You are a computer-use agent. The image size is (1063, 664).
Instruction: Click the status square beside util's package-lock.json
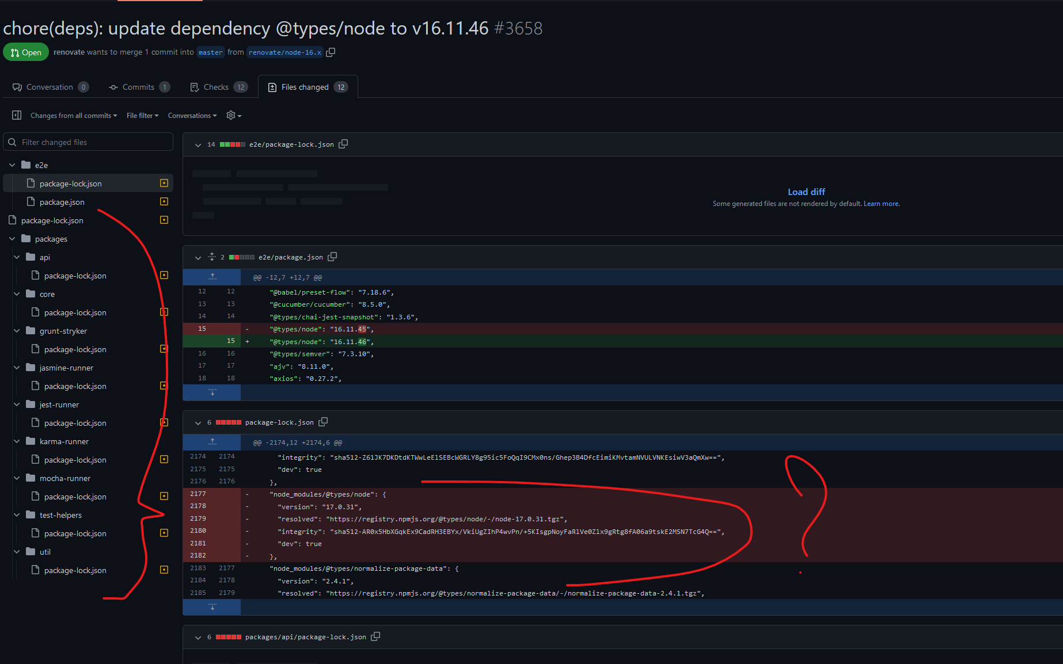(x=164, y=570)
